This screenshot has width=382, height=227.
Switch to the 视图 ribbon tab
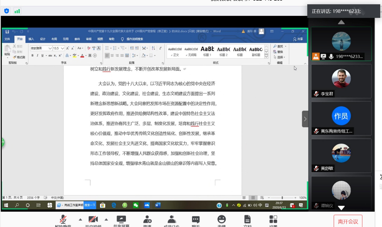tap(100, 39)
